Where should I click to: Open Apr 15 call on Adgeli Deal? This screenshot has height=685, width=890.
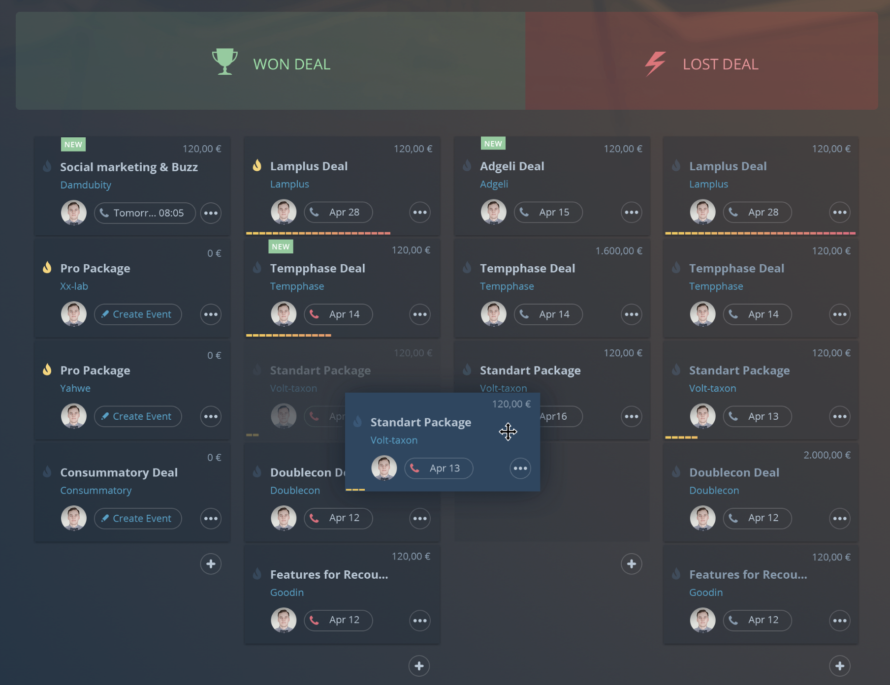548,213
